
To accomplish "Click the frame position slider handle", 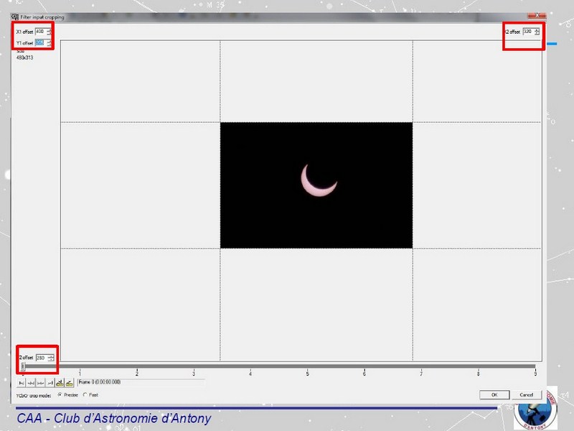I will tap(23, 366).
